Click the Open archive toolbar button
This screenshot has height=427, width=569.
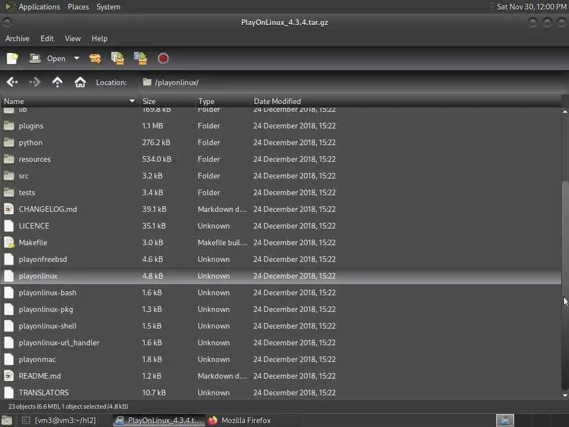(x=47, y=58)
